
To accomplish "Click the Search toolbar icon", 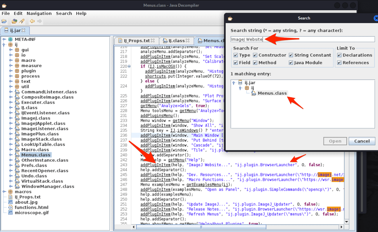I will [22, 21].
